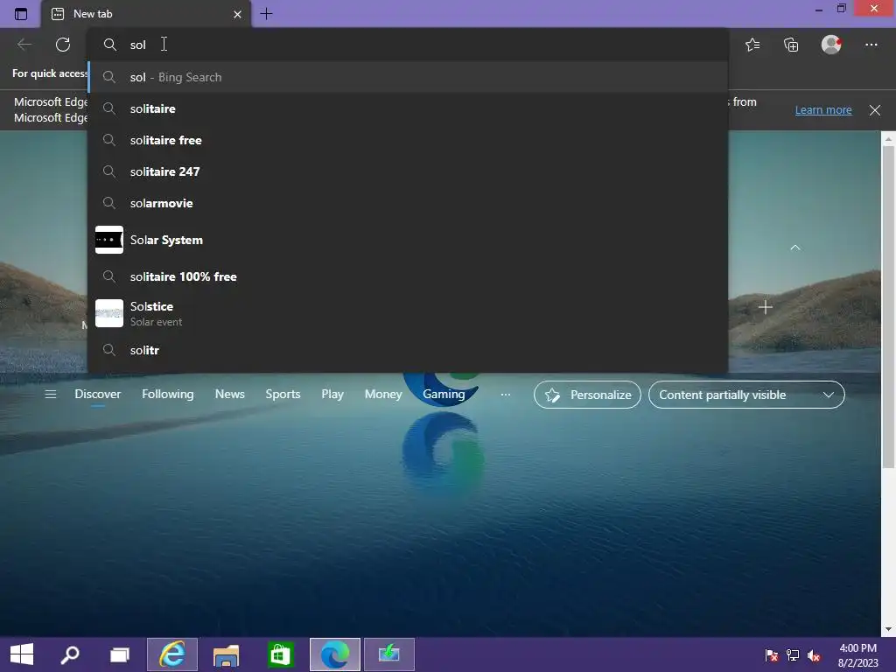Viewport: 896px width, 672px height.
Task: Open the tab actions menu icon
Action: [21, 14]
